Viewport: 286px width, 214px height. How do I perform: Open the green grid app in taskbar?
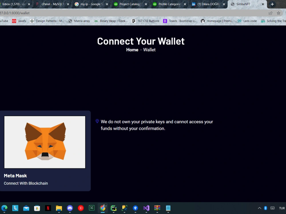pyautogui.click(x=92, y=208)
